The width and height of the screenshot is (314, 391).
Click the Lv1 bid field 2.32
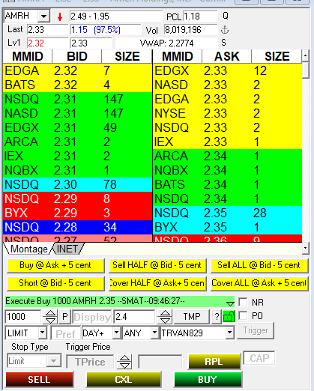tap(47, 43)
